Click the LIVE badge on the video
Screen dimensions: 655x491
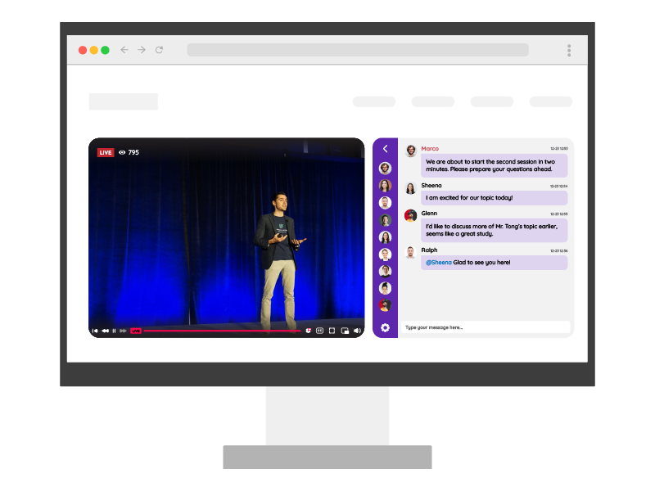[105, 151]
